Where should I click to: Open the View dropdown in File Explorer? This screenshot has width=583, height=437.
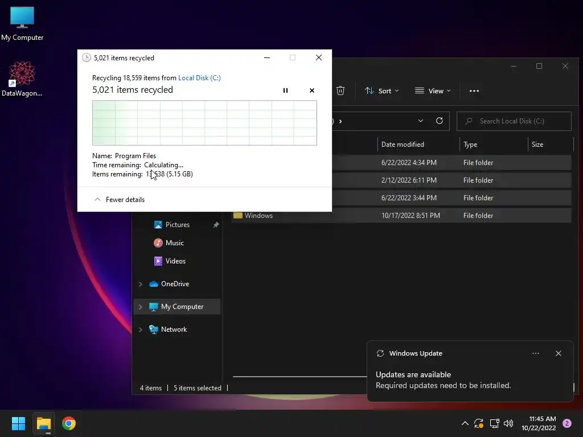pos(433,90)
